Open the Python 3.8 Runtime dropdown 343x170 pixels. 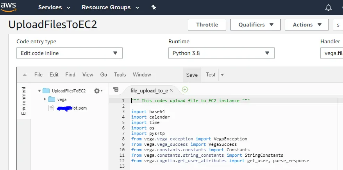point(221,53)
